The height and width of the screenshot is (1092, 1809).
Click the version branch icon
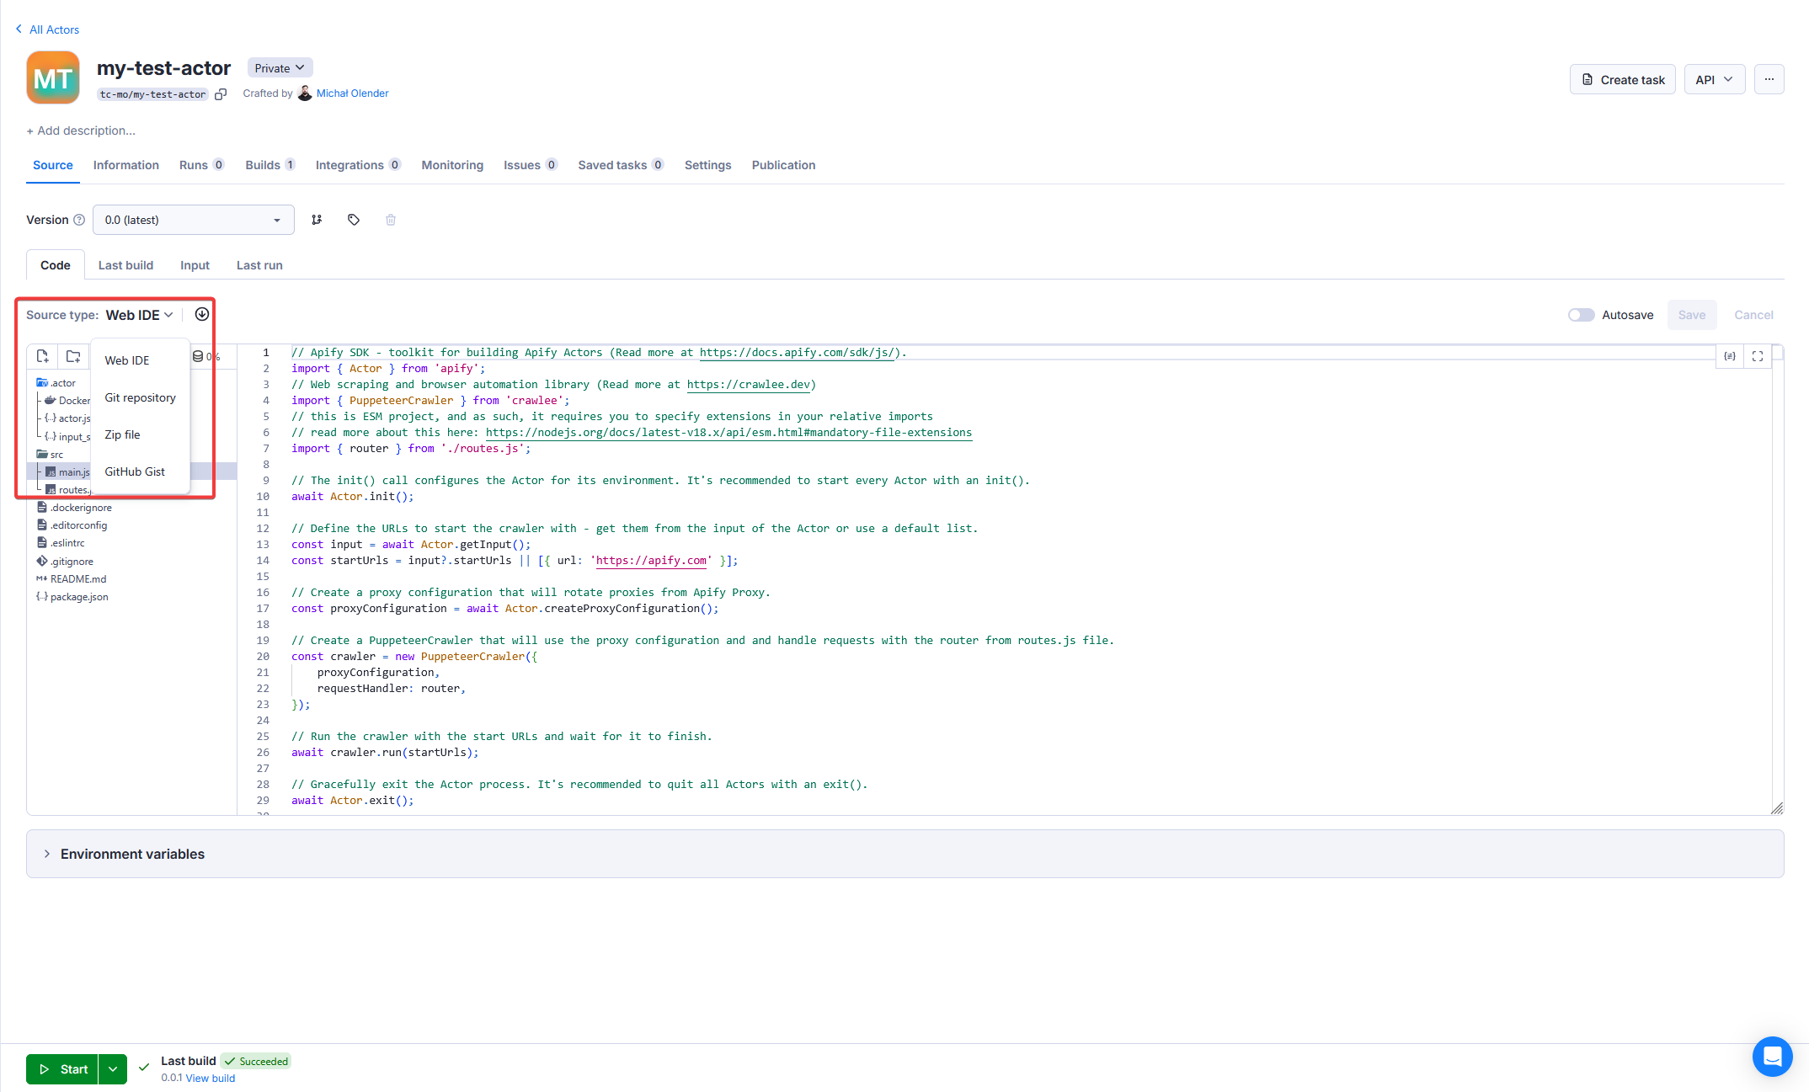[317, 220]
